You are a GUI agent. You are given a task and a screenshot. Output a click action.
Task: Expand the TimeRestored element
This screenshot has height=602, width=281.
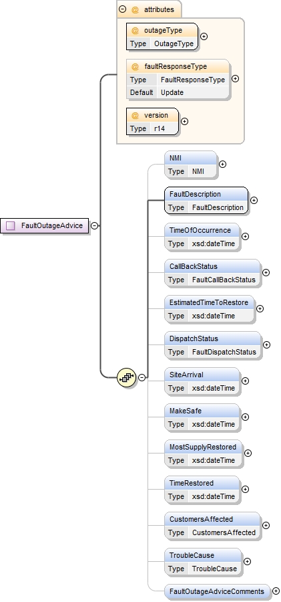coord(246,489)
